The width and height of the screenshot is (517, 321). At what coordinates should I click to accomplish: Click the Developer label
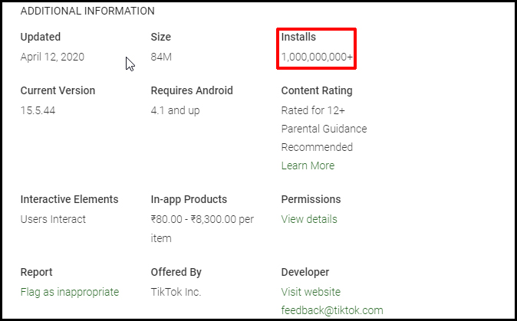coord(305,272)
